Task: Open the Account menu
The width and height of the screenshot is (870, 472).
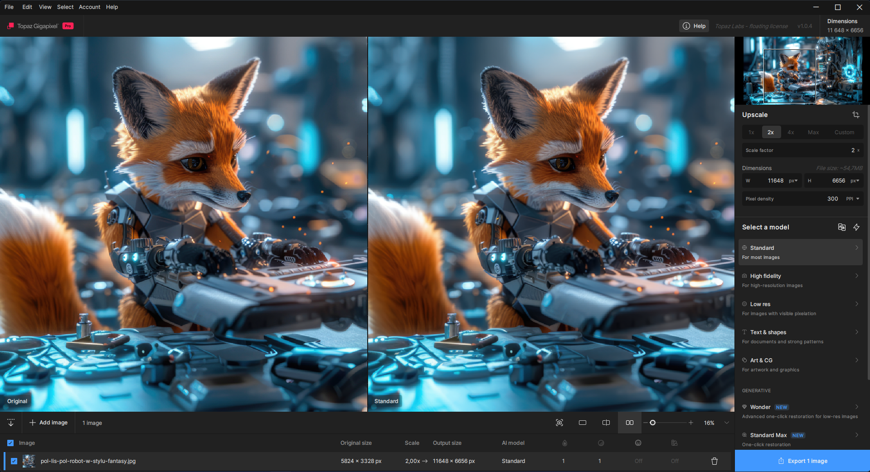Action: pyautogui.click(x=89, y=7)
